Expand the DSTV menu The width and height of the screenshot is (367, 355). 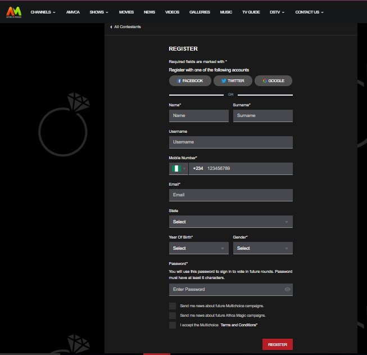tap(277, 12)
